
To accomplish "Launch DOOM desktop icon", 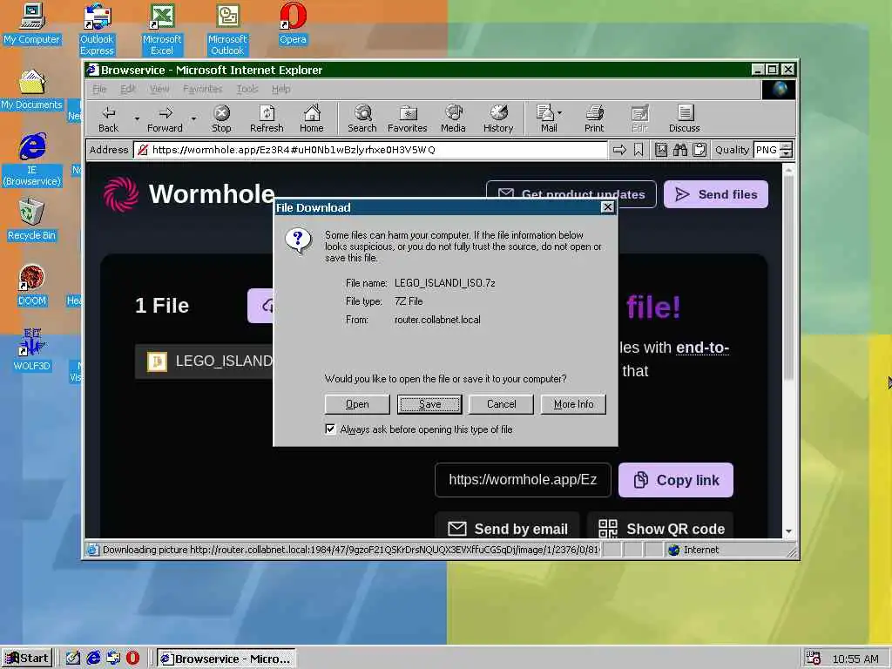I will (x=32, y=285).
